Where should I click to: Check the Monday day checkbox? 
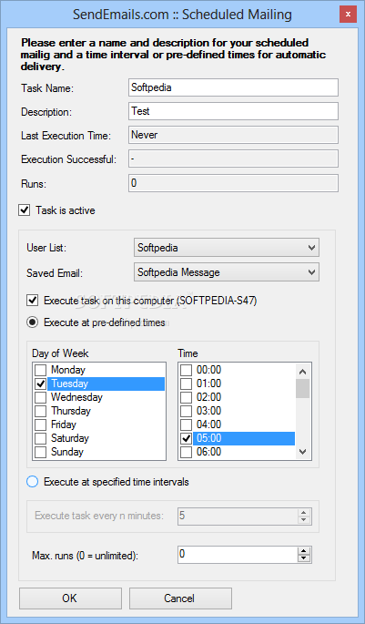click(41, 370)
